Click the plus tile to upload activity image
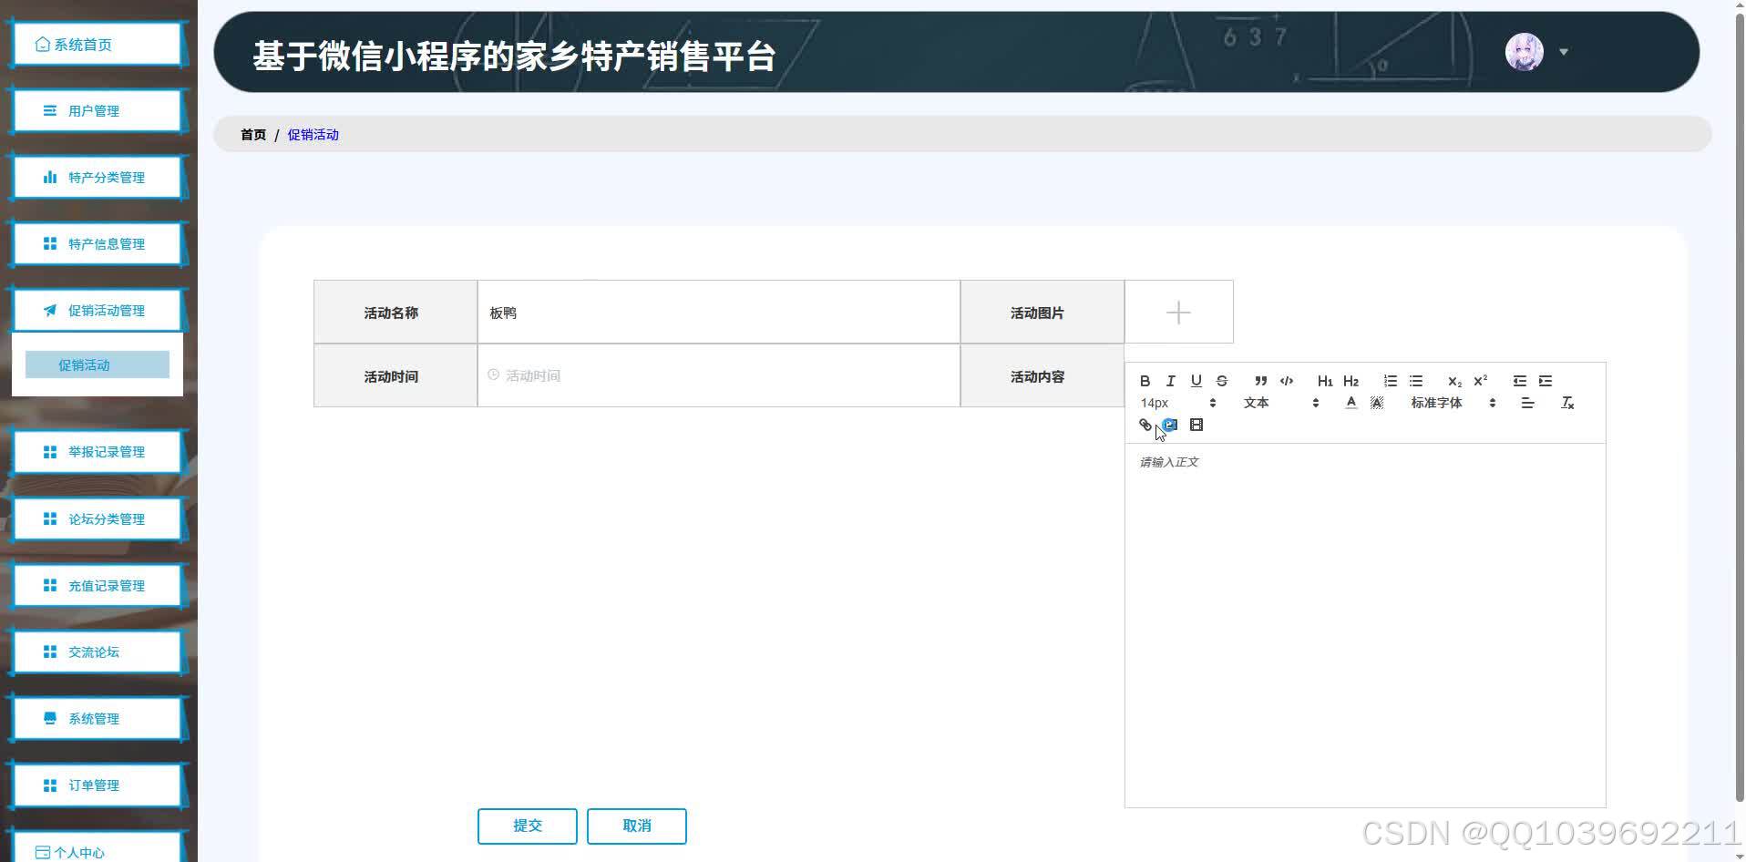 pos(1177,312)
